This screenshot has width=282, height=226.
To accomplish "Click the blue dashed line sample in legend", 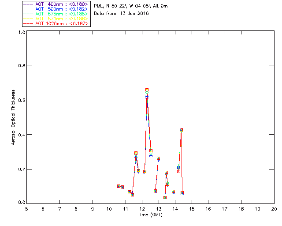I will (x=28, y=9).
